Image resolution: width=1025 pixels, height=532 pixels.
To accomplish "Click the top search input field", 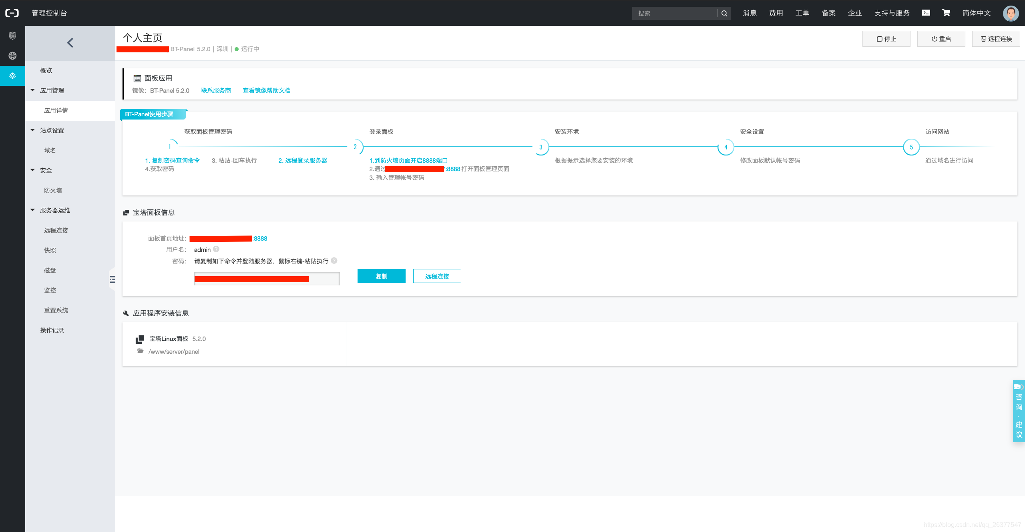I will click(x=675, y=13).
